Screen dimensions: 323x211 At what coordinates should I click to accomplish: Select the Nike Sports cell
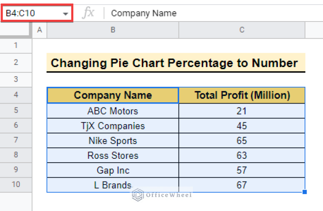(112, 141)
